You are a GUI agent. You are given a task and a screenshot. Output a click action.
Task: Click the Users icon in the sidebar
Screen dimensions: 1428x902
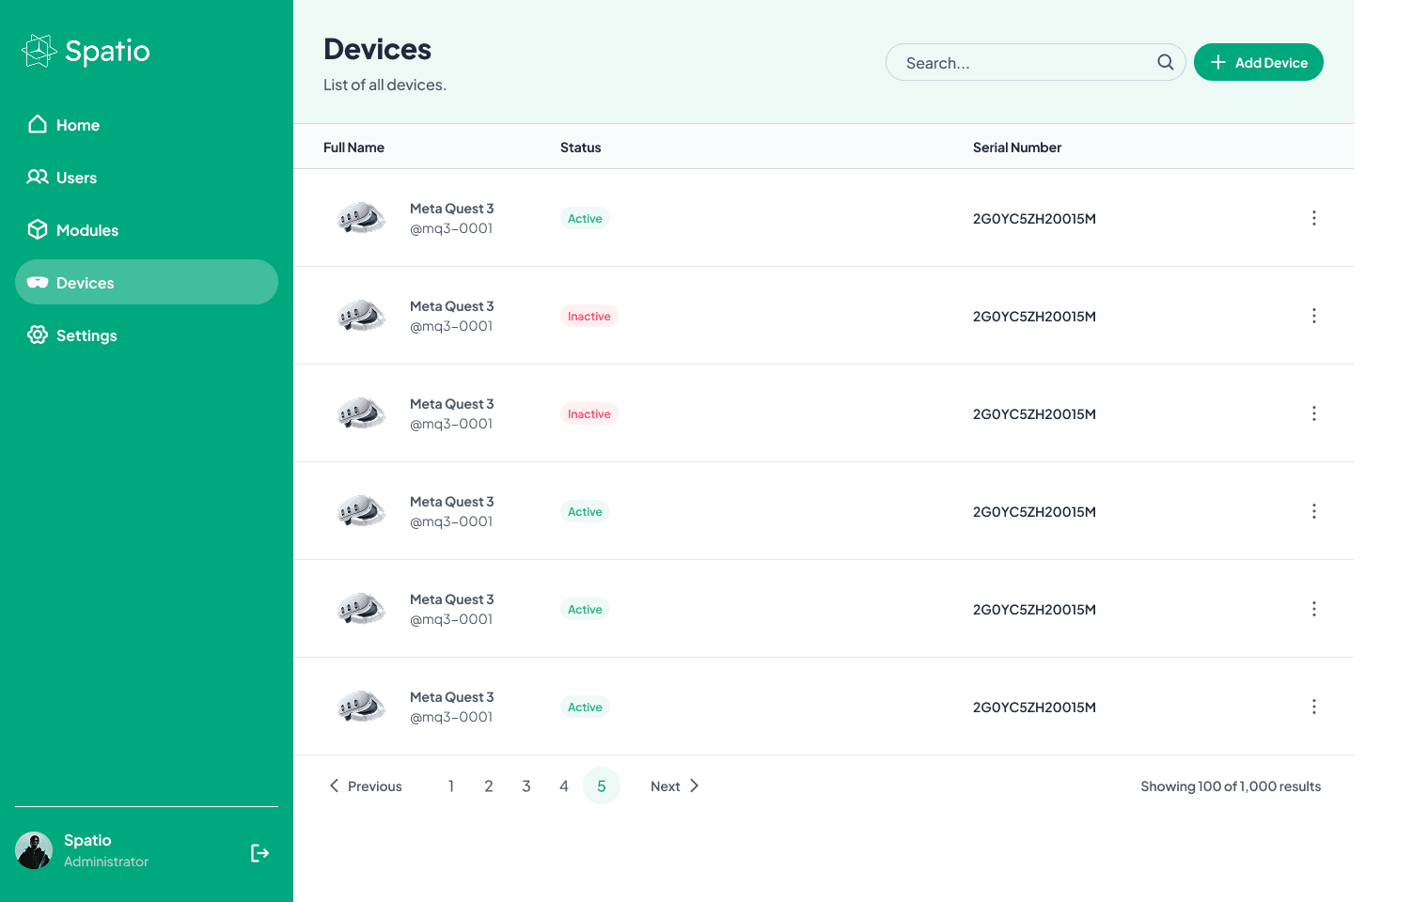pyautogui.click(x=38, y=177)
